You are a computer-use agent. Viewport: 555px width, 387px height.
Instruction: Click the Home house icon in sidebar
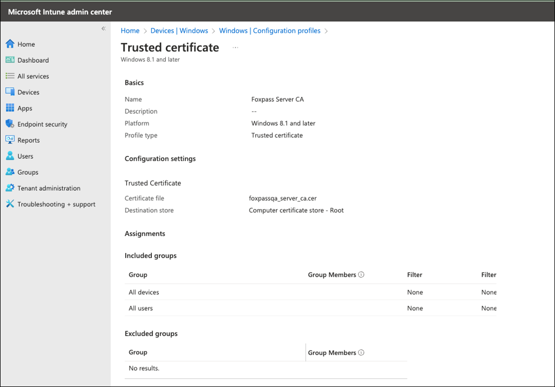click(10, 44)
